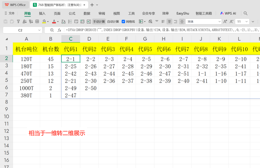Click the paste values icon
Screen dimensions: 260x168
6,22
